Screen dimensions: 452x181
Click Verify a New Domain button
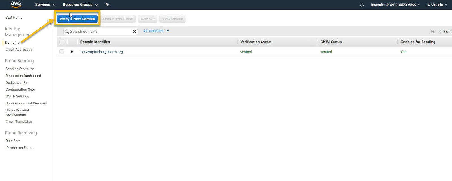click(x=77, y=19)
